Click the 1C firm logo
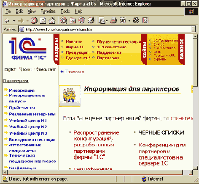 pyautogui.click(x=27, y=48)
